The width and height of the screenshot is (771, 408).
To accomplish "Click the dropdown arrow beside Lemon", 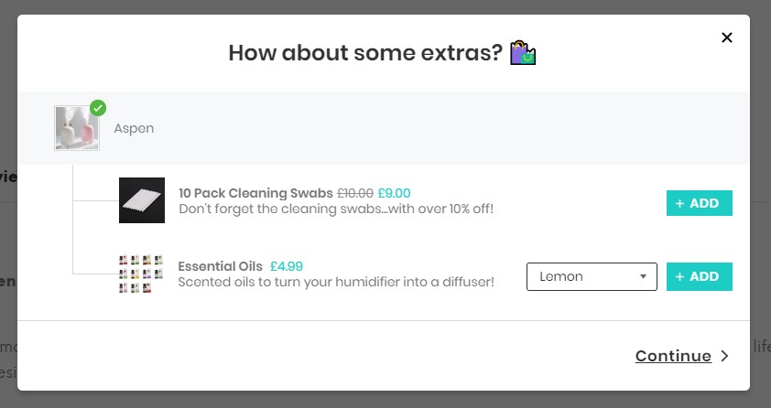I will (x=643, y=277).
